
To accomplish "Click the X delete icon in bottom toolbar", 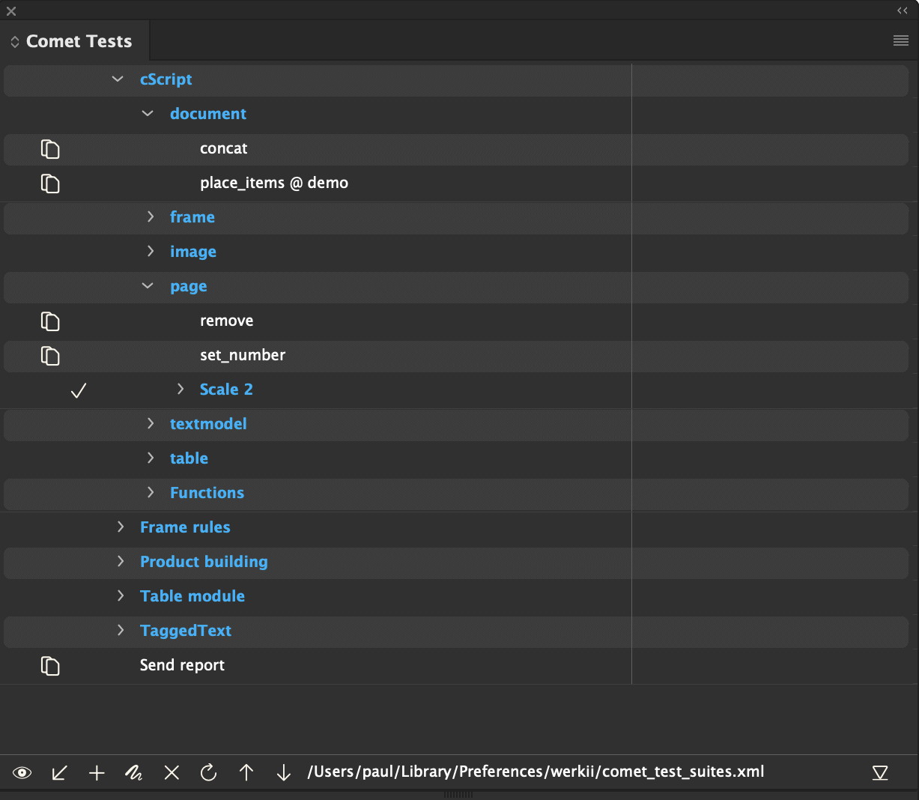I will [x=172, y=772].
